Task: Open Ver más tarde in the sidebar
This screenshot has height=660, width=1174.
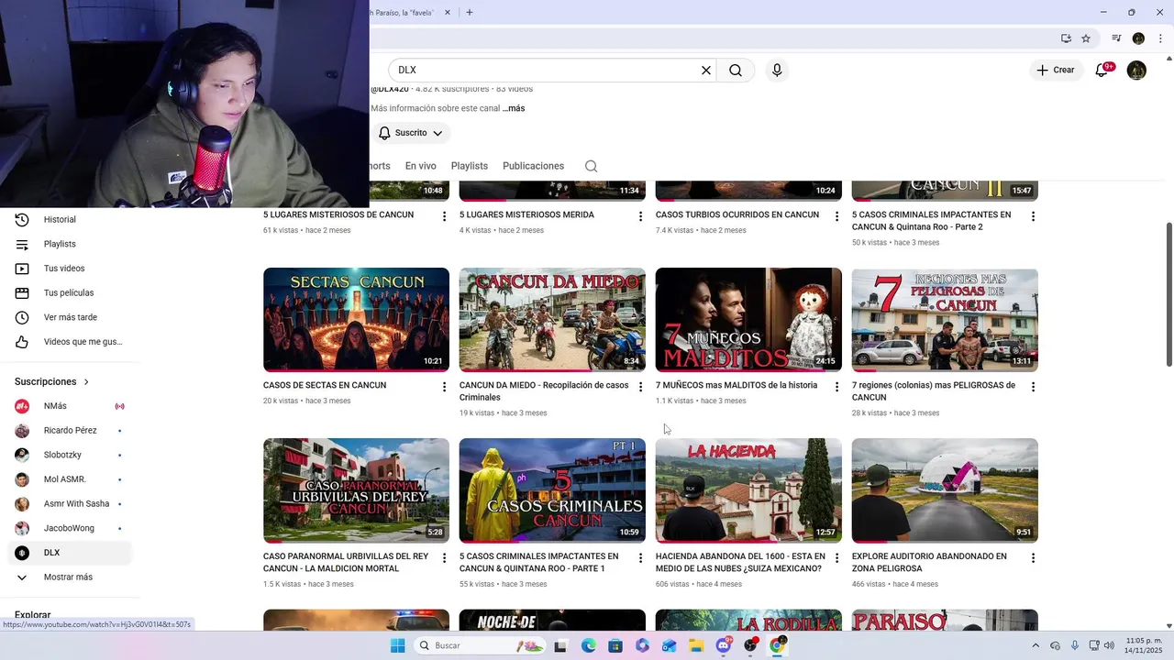Action: coord(70,317)
